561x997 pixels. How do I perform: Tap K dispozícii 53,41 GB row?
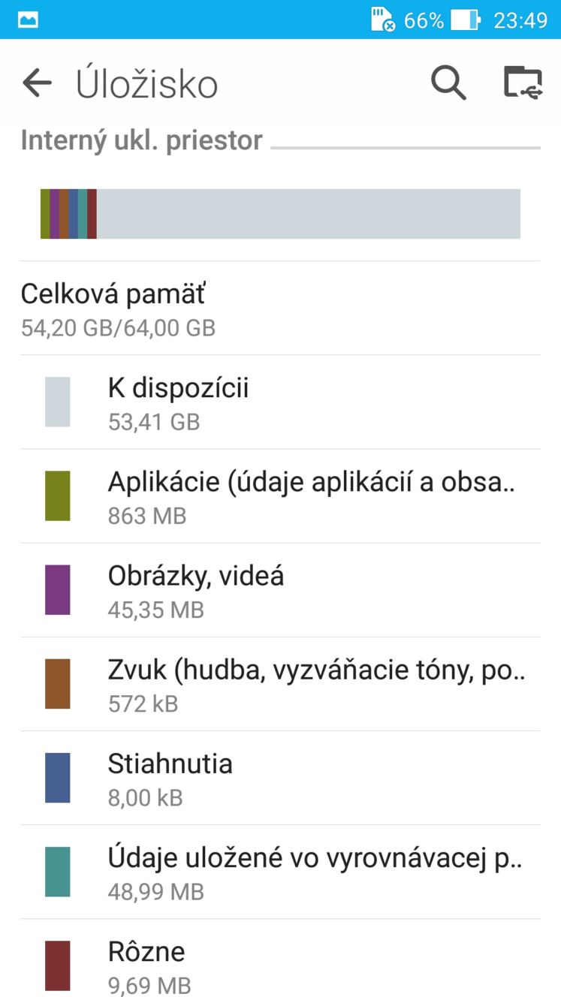tap(280, 402)
